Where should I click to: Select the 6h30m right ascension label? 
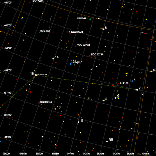101,154
